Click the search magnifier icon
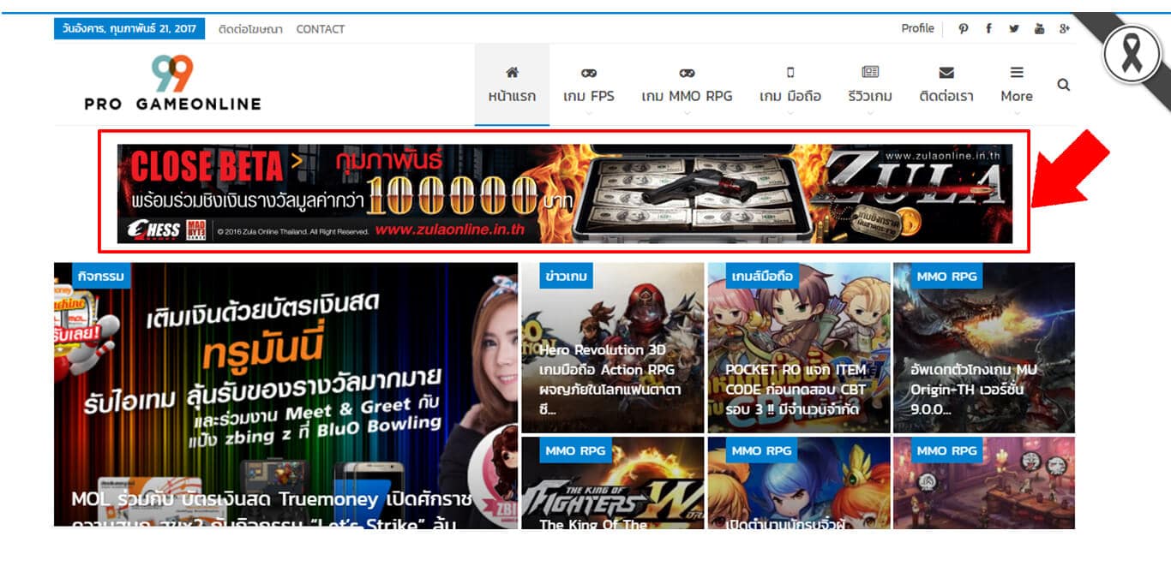Screen dimensions: 1171x578 pos(1064,85)
